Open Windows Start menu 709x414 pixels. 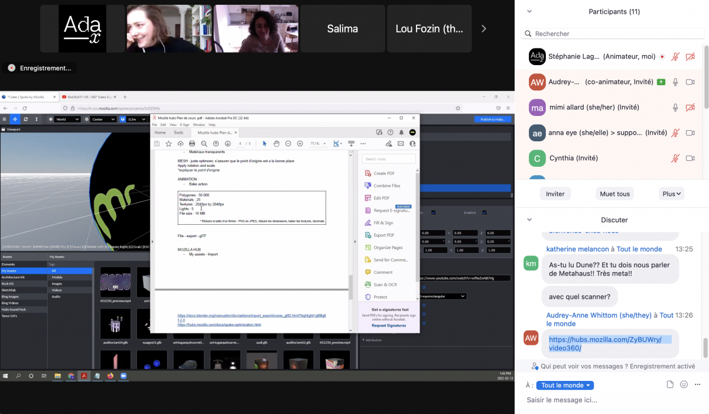[x=5, y=376]
